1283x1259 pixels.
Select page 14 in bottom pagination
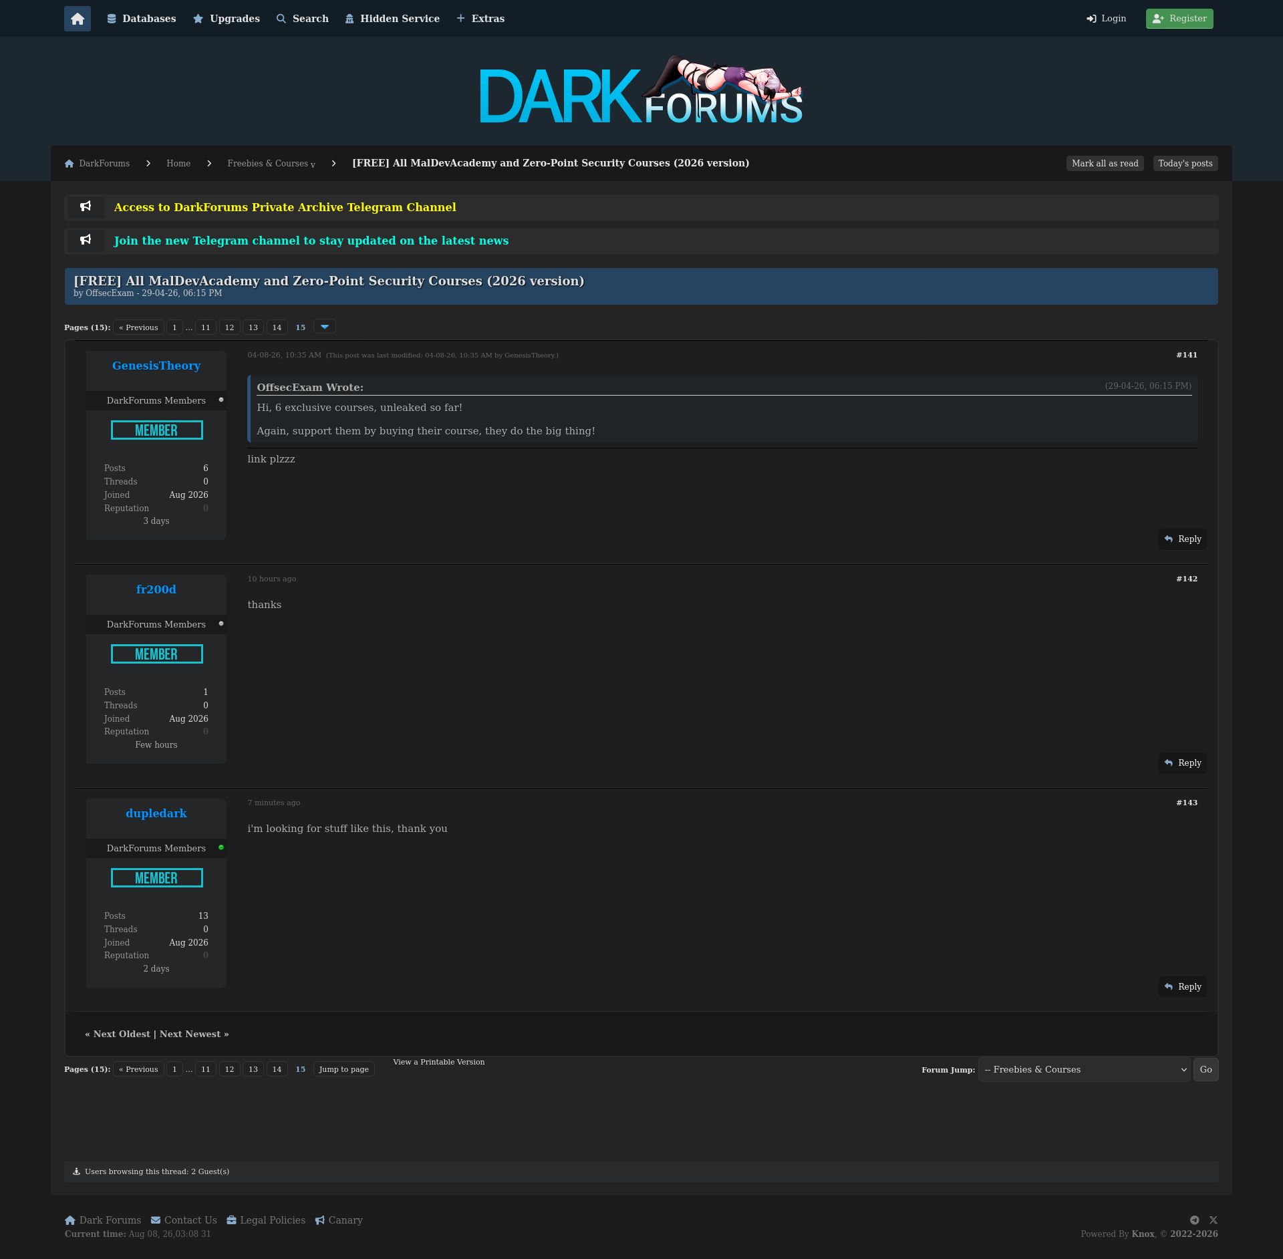[x=277, y=1069]
